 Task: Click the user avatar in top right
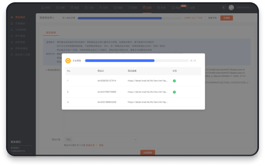[x=231, y=8]
